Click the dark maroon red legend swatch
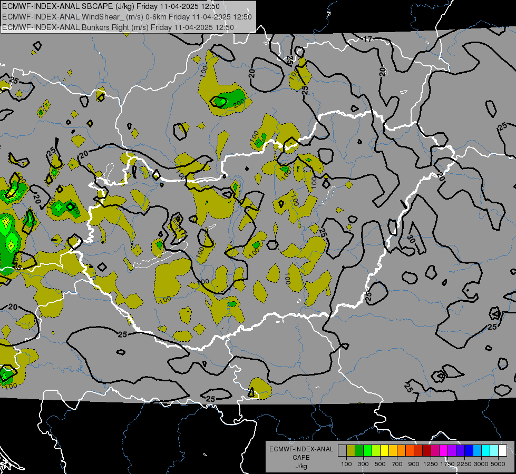516x474 pixels. [426, 451]
